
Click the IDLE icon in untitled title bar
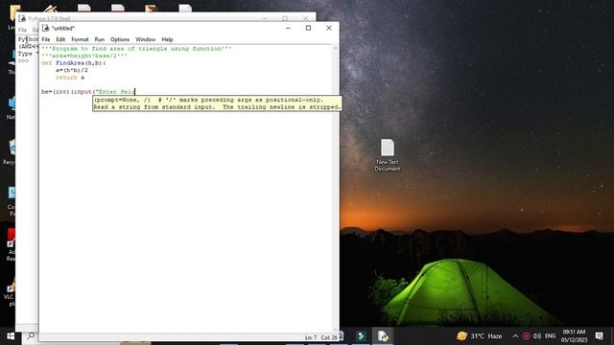[46, 28]
